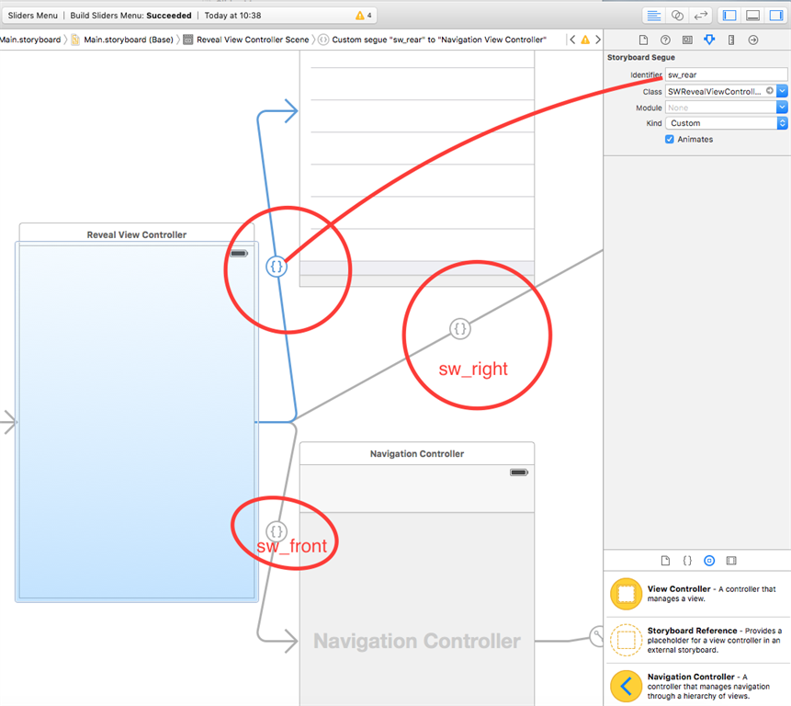Show the Assistant editor

click(x=677, y=16)
